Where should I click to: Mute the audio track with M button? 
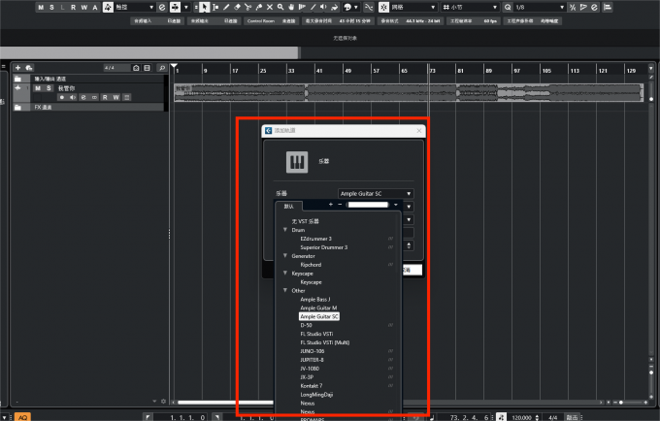click(x=38, y=88)
